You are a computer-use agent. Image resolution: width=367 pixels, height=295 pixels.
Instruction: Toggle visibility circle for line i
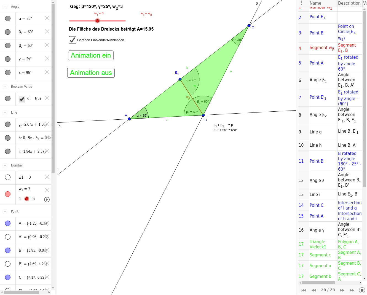coord(8,151)
